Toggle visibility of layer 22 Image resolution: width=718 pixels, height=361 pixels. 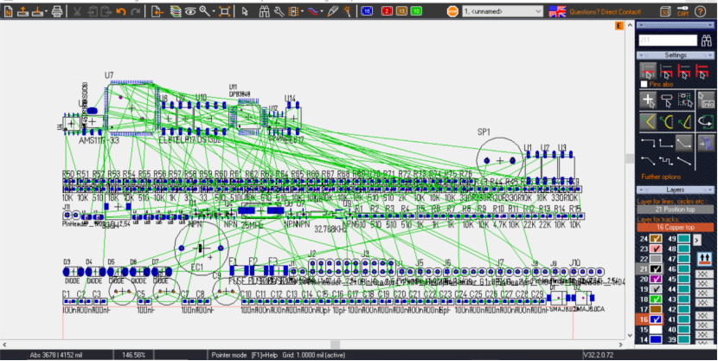tap(657, 259)
